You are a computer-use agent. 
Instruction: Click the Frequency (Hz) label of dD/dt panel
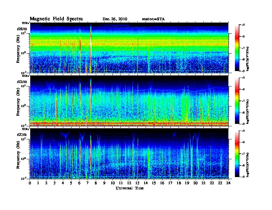pos(18,102)
